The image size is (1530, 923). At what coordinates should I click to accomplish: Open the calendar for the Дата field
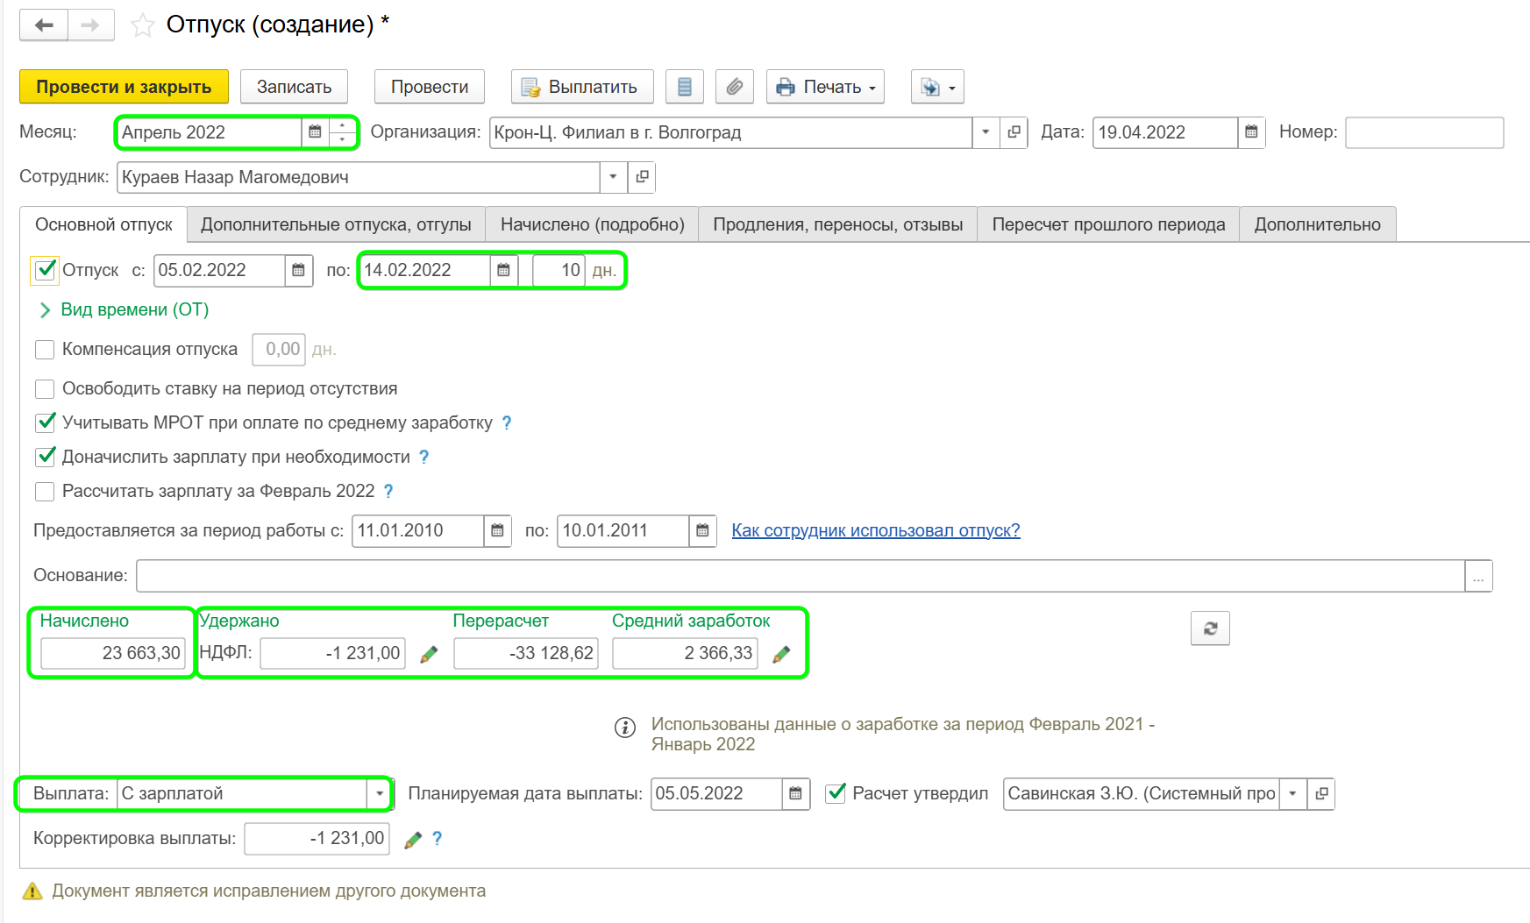(x=1251, y=132)
